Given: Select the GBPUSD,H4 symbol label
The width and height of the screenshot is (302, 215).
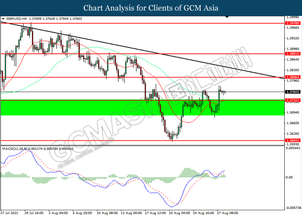Looking at the screenshot, I should pos(16,19).
